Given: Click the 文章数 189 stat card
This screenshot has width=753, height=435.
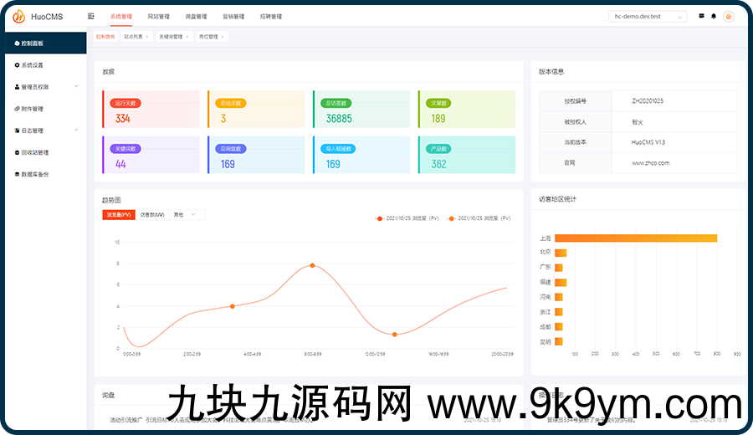Looking at the screenshot, I should (x=467, y=110).
